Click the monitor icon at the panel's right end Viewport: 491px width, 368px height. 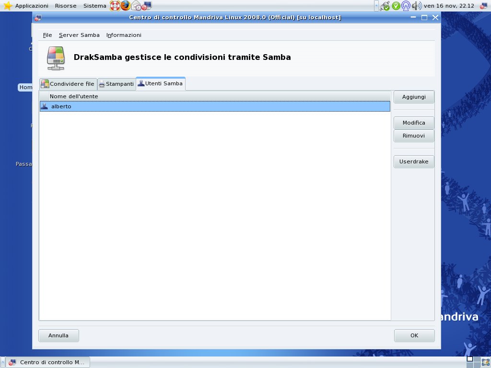[x=484, y=6]
